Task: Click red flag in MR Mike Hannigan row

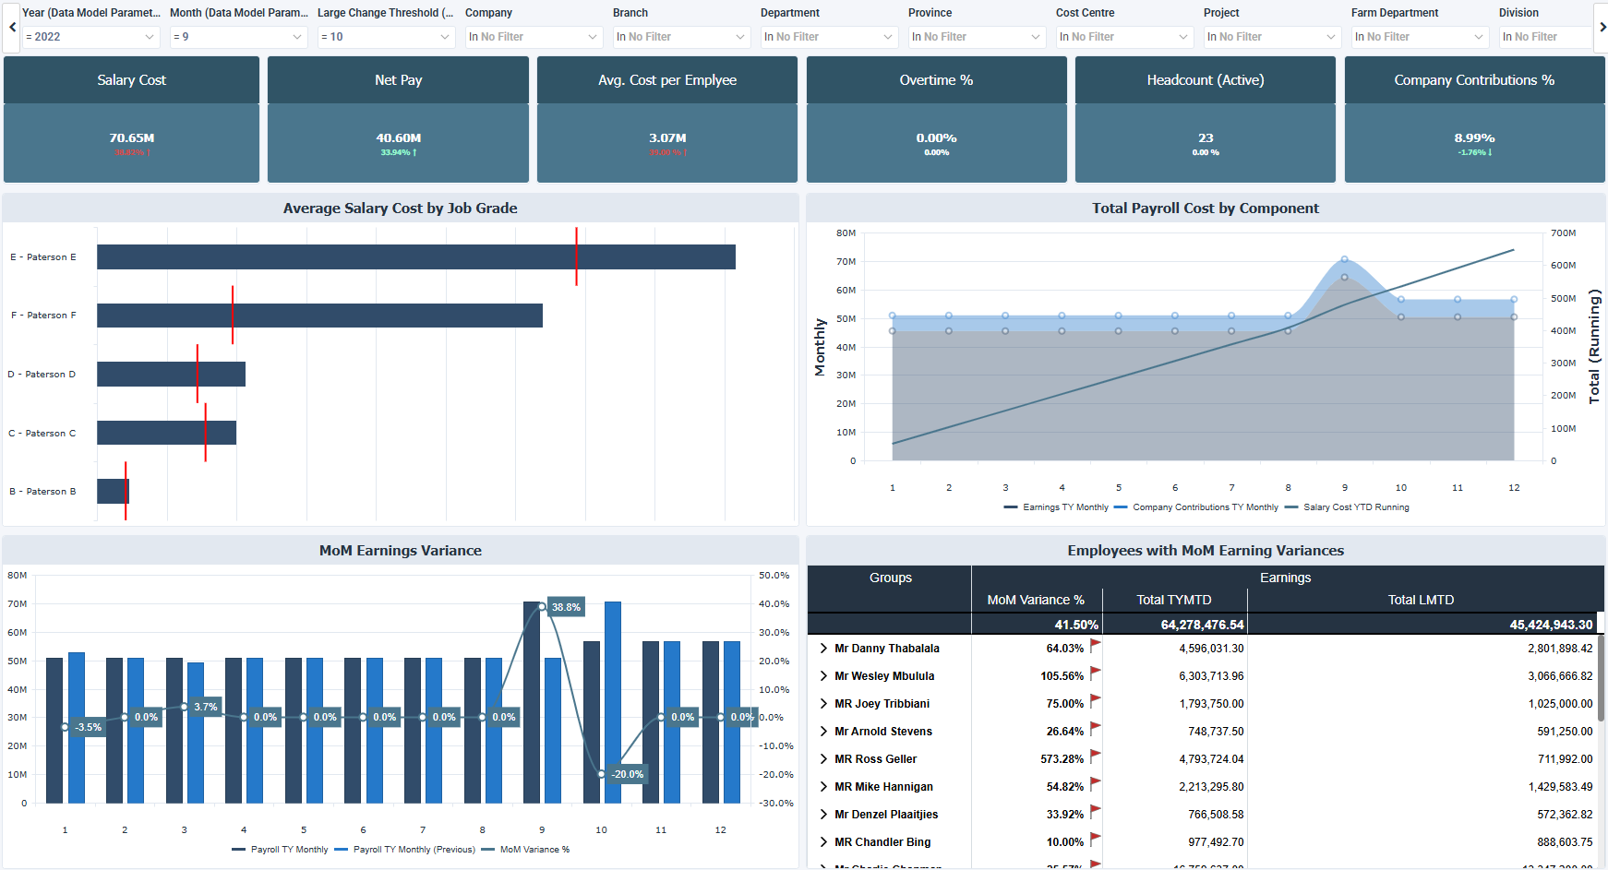Action: tap(1096, 784)
